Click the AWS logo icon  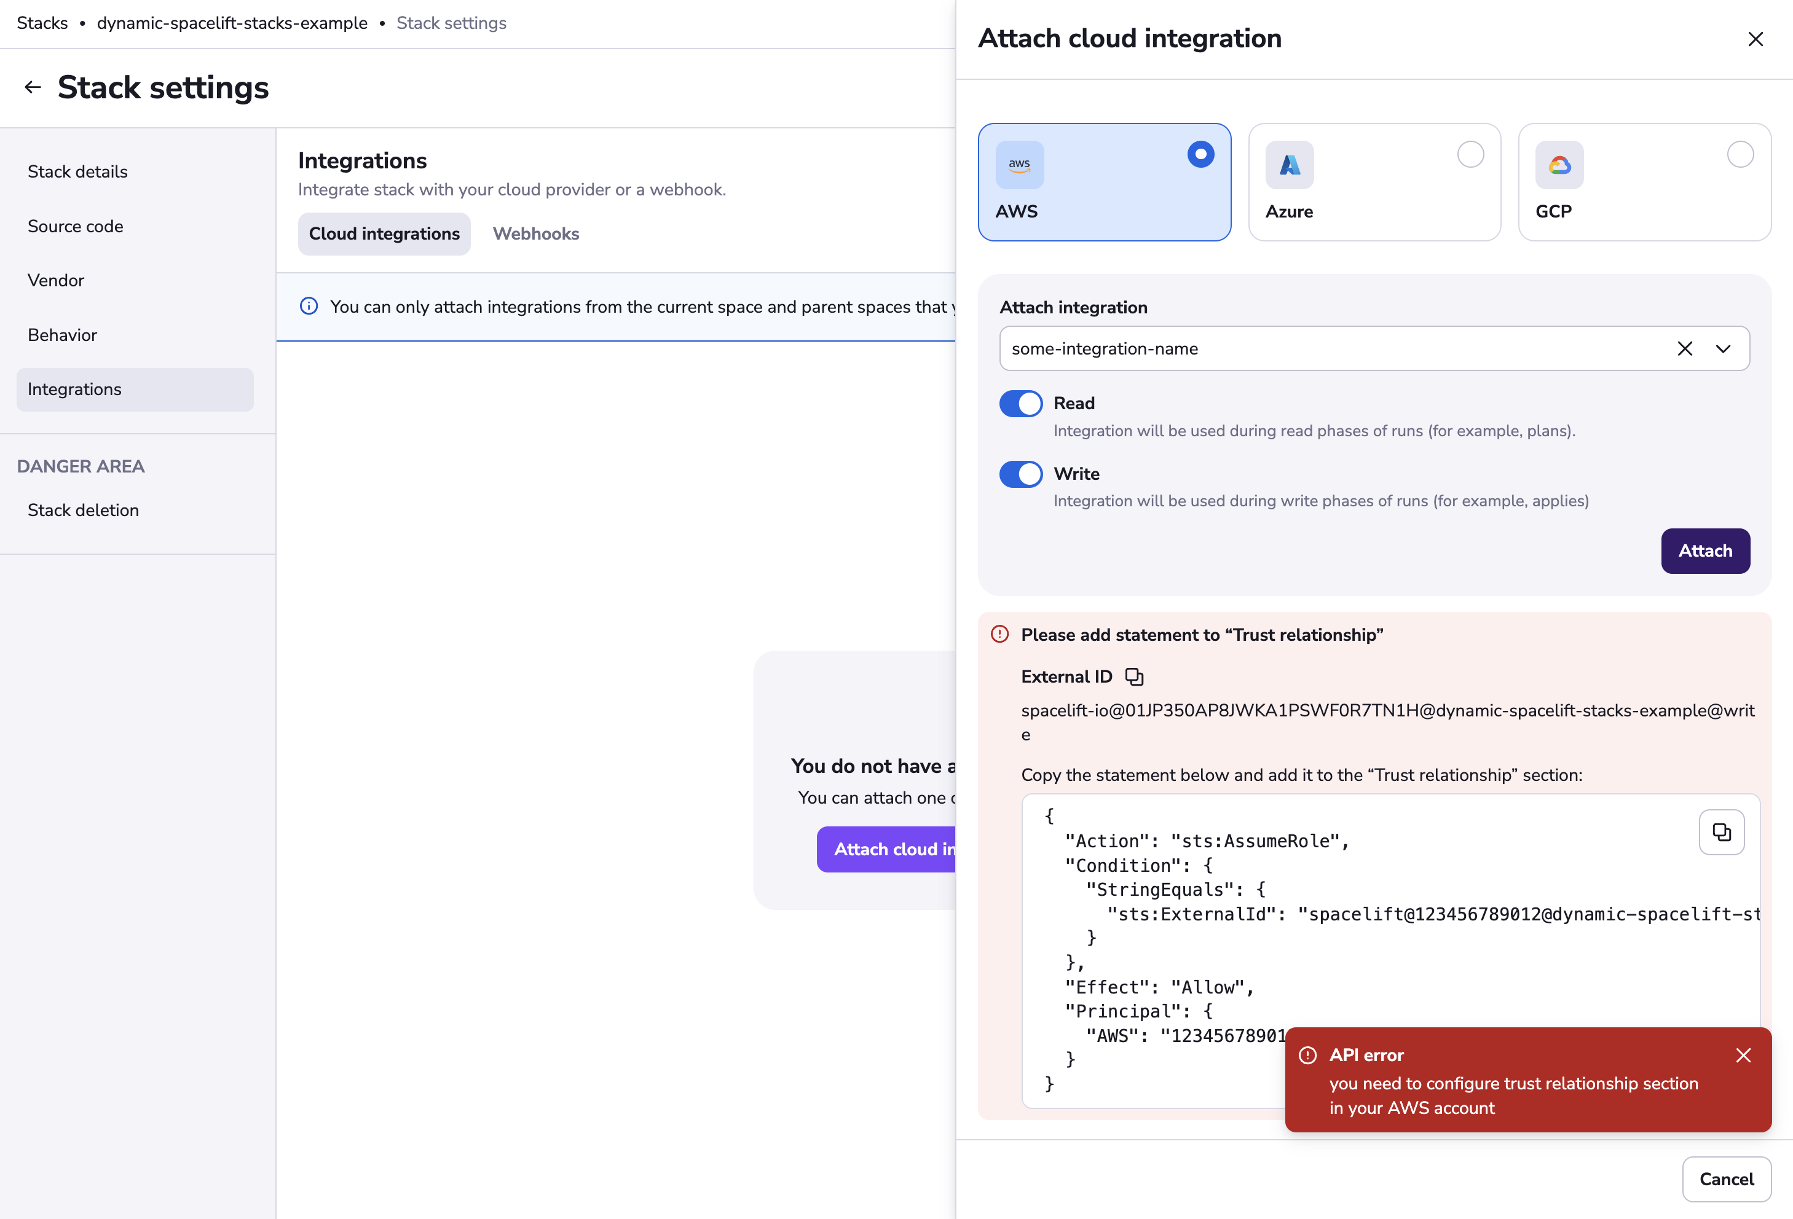(1019, 164)
